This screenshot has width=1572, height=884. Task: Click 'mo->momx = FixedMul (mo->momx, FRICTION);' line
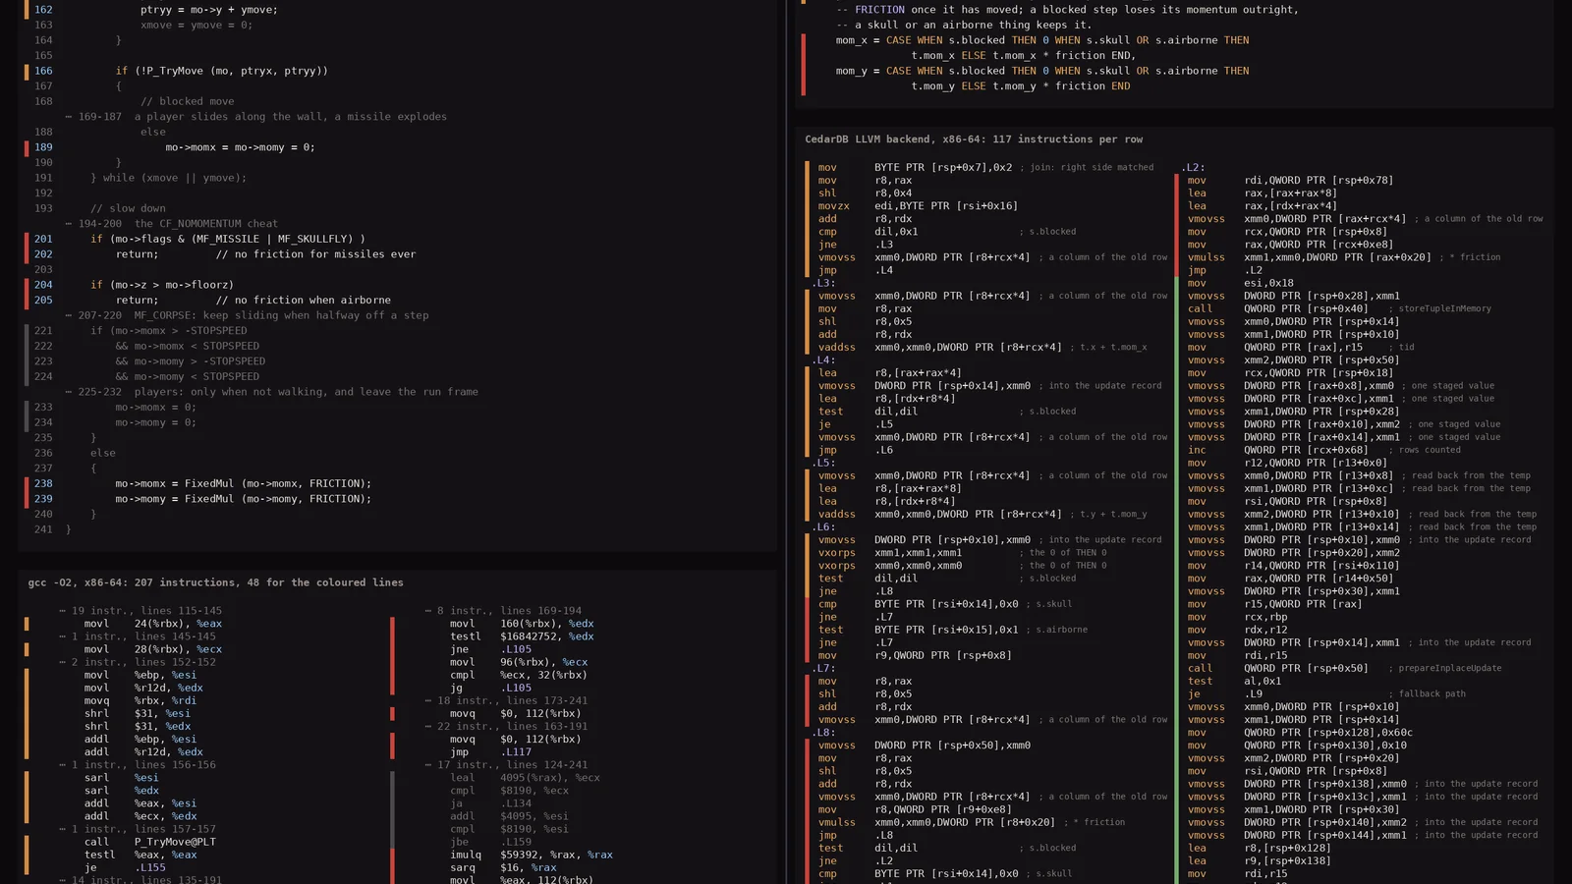[x=244, y=483]
